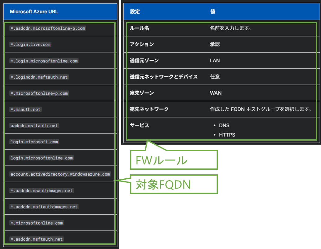321x249 pixels.
Task: Click 作成した FQDN ホストグループを選択します。 text
Action: click(x=261, y=109)
